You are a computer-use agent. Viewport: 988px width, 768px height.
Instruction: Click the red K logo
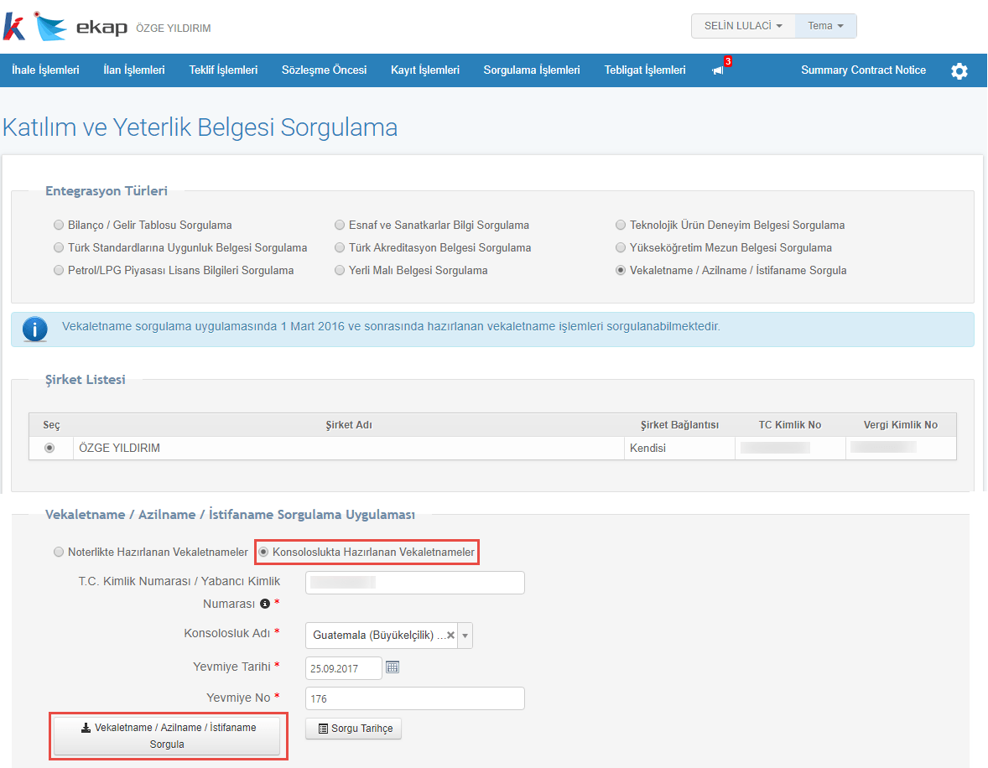pos(14,27)
